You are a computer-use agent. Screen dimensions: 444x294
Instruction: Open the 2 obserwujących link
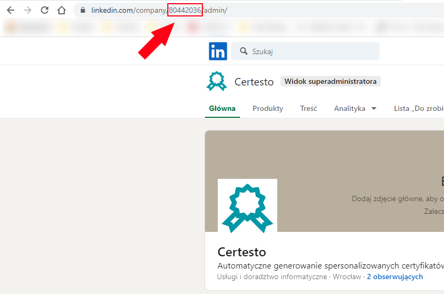[395, 276]
